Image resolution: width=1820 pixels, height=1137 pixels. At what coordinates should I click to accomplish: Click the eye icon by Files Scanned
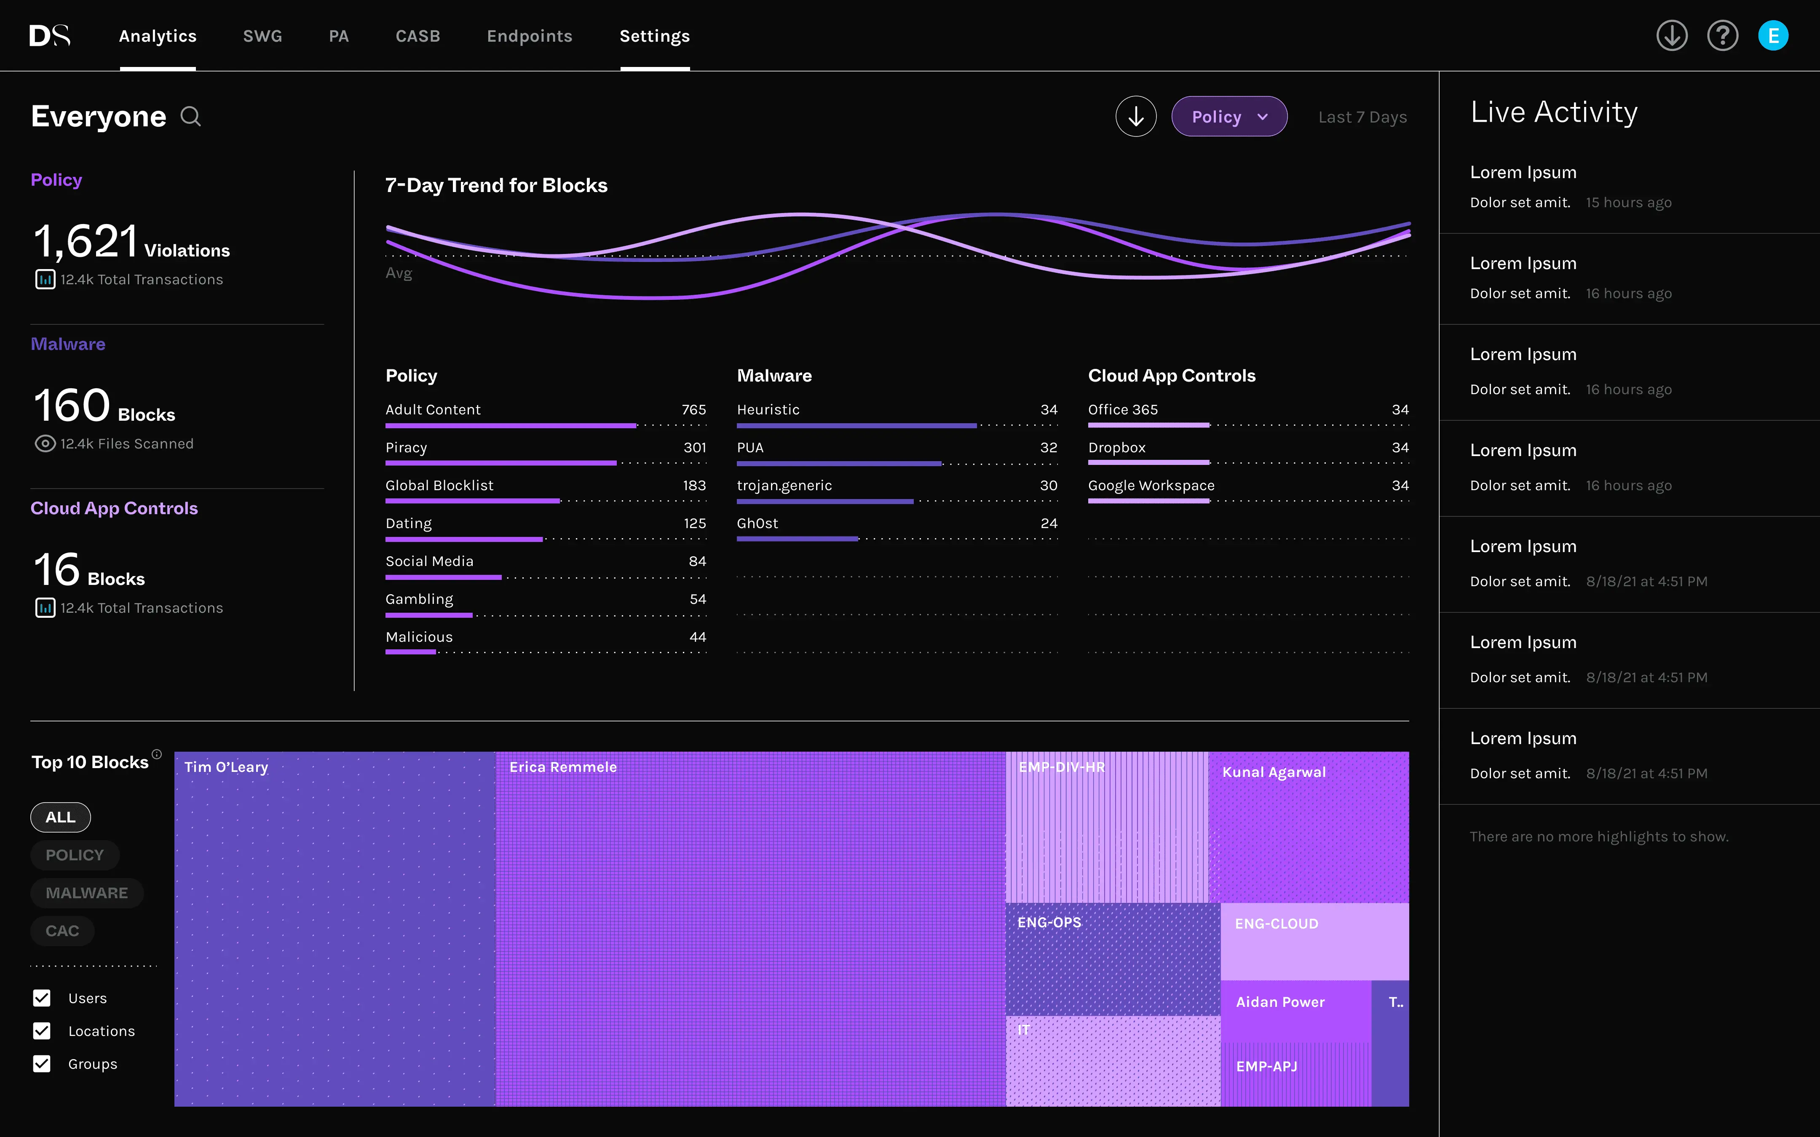pos(45,444)
